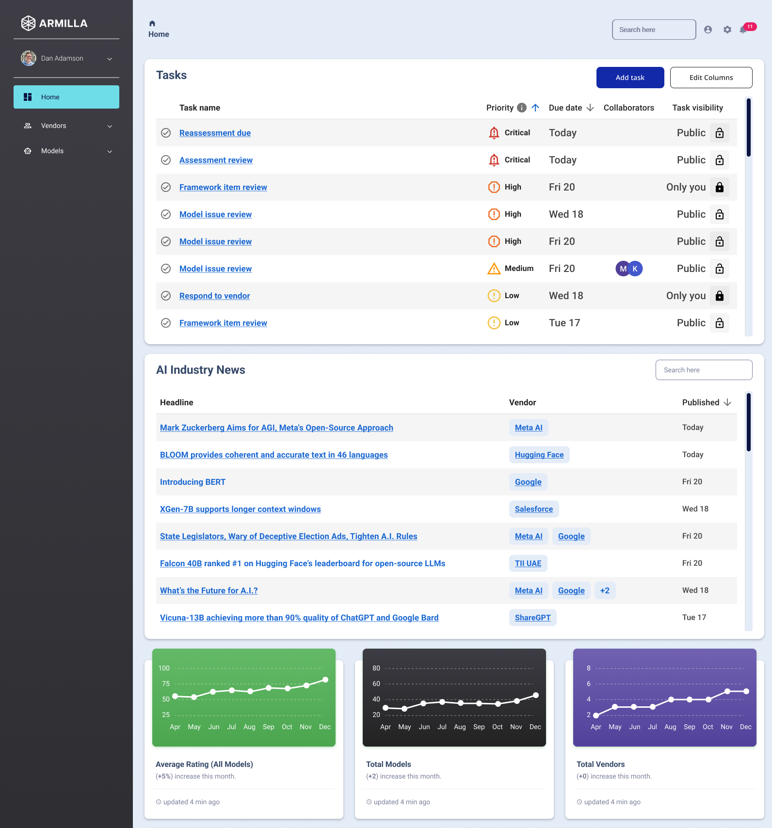The width and height of the screenshot is (772, 828).
Task: Sort tasks by Priority ascending arrow
Action: [x=535, y=108]
